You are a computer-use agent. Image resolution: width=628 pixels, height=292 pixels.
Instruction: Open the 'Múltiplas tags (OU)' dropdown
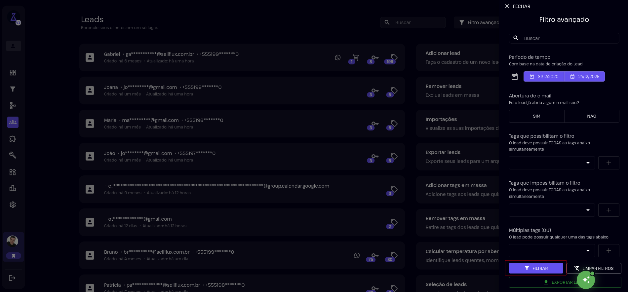coord(552,251)
